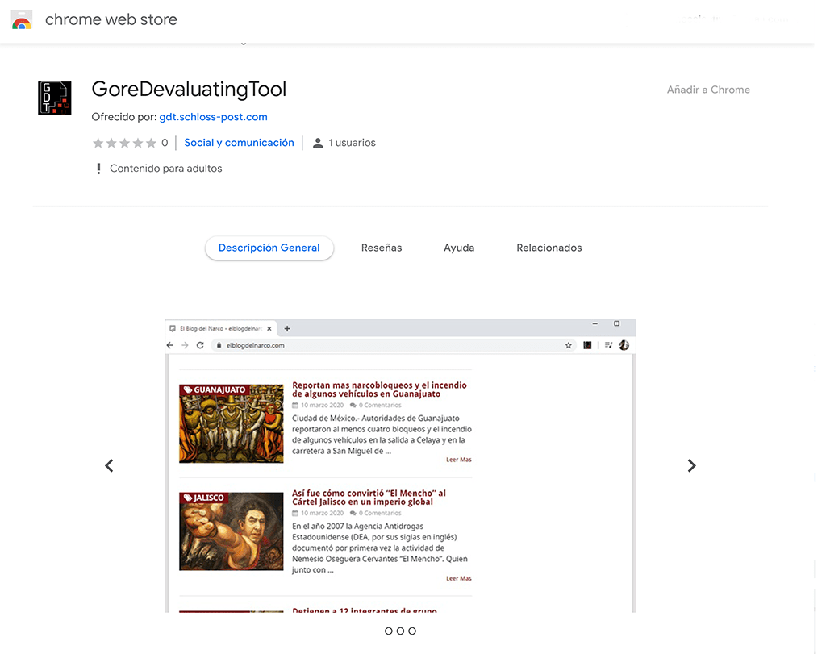Maximize the embedded browser window

[617, 324]
